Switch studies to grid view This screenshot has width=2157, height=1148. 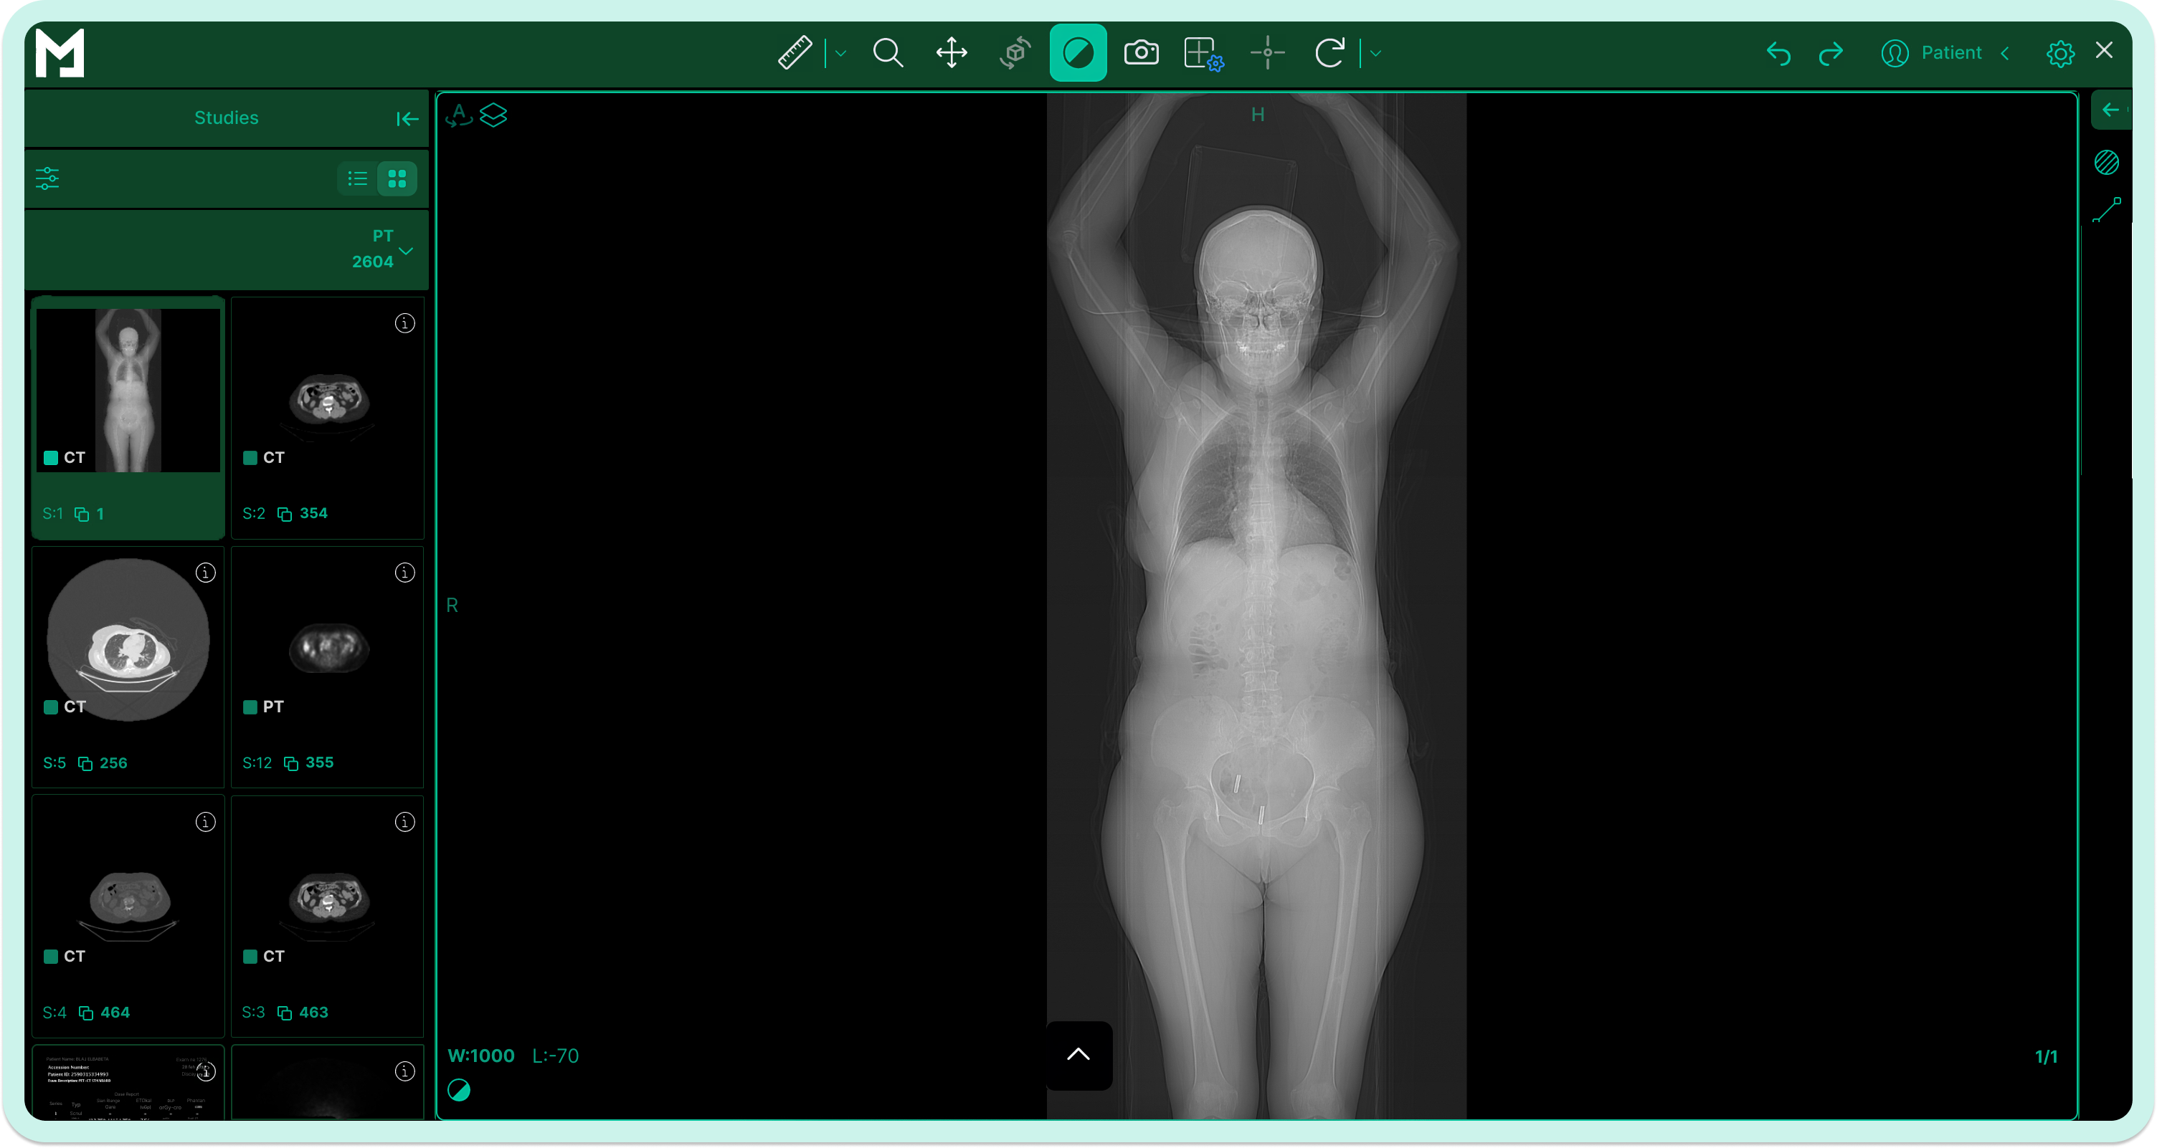[x=397, y=178]
